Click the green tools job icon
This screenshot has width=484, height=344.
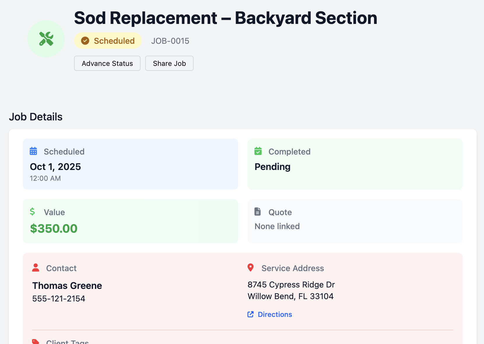pyautogui.click(x=46, y=38)
